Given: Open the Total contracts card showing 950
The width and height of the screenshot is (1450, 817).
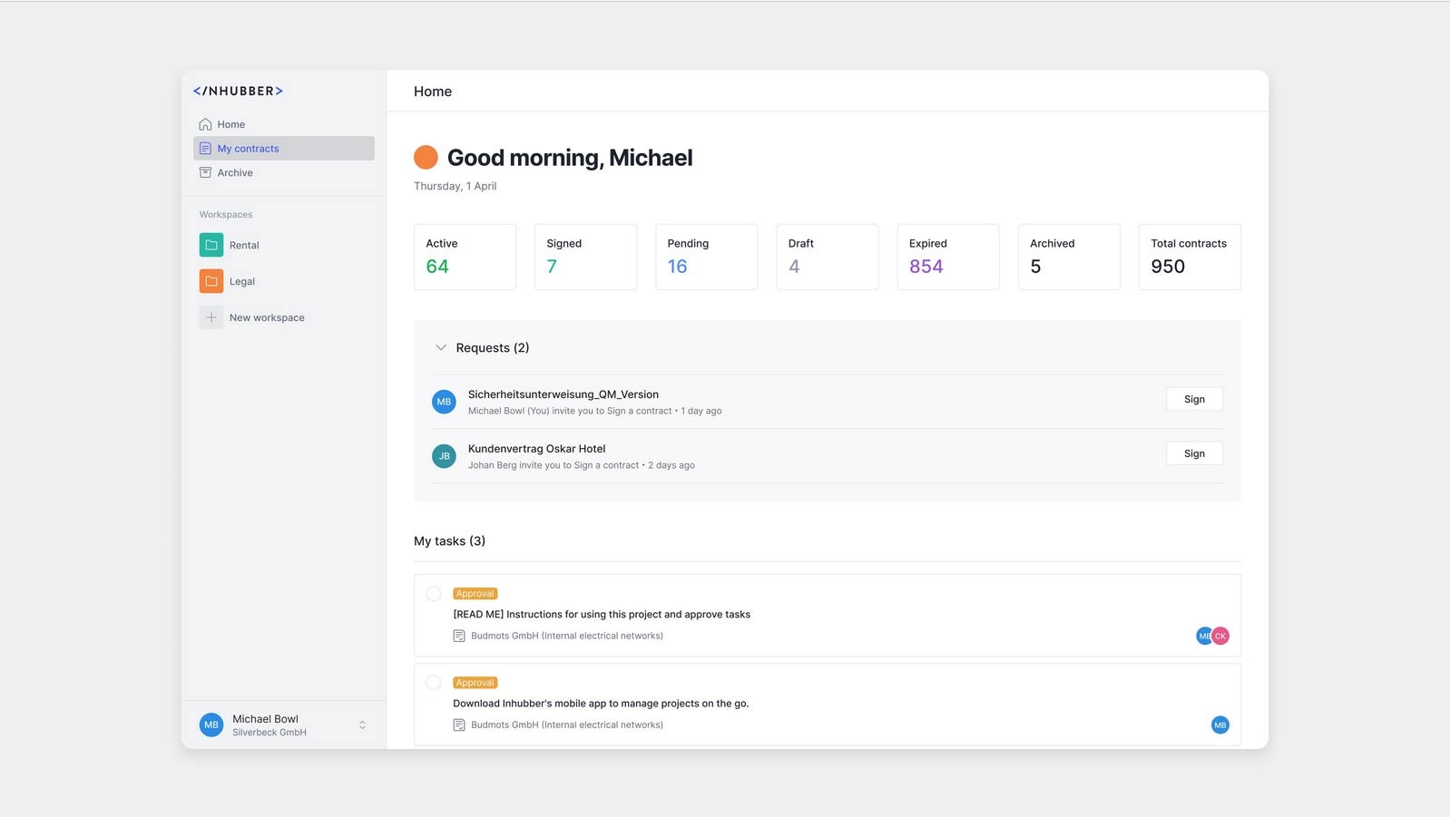Looking at the screenshot, I should 1190,257.
